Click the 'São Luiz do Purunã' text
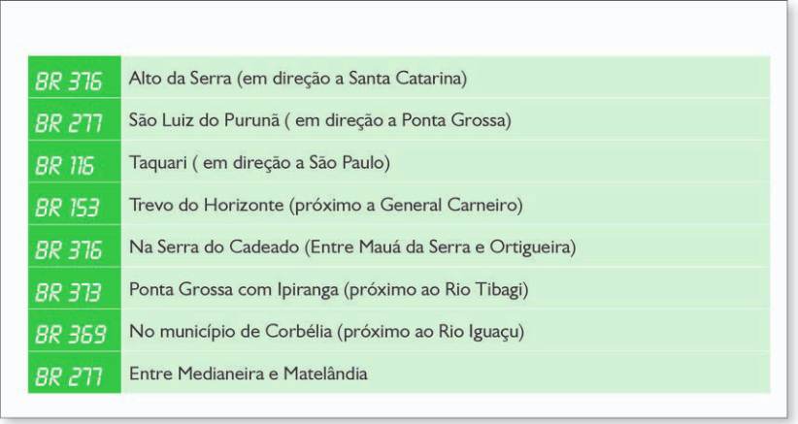Screen dimensions: 798x424 click(x=205, y=120)
